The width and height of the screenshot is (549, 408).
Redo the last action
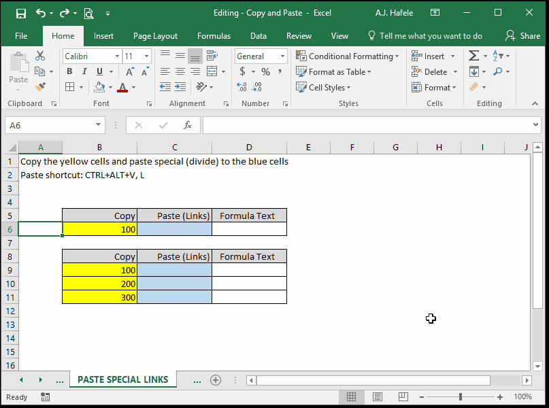pos(65,14)
